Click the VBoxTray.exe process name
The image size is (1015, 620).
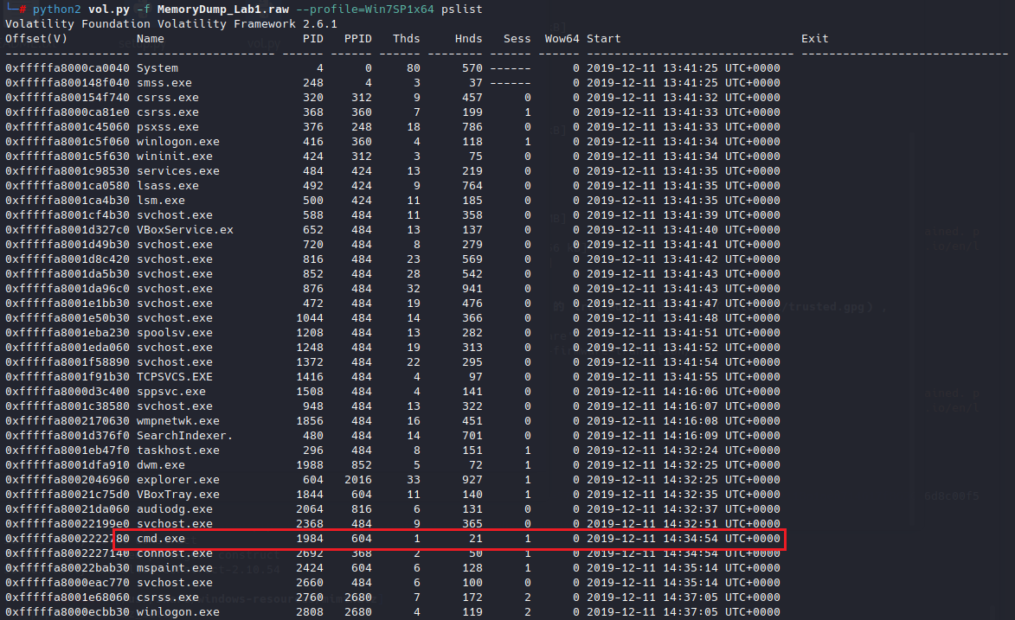point(178,495)
